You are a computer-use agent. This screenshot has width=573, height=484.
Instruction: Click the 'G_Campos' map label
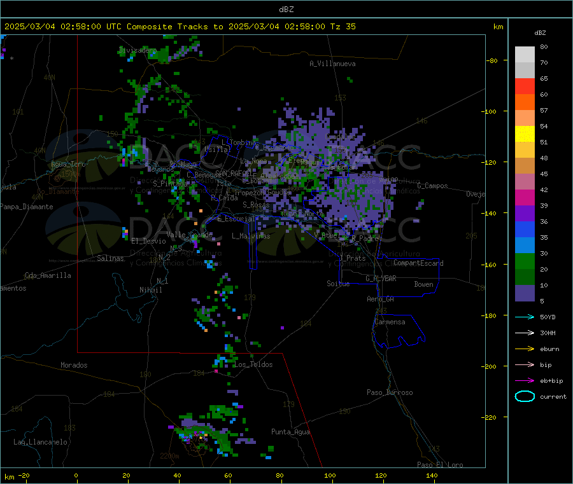pos(432,186)
